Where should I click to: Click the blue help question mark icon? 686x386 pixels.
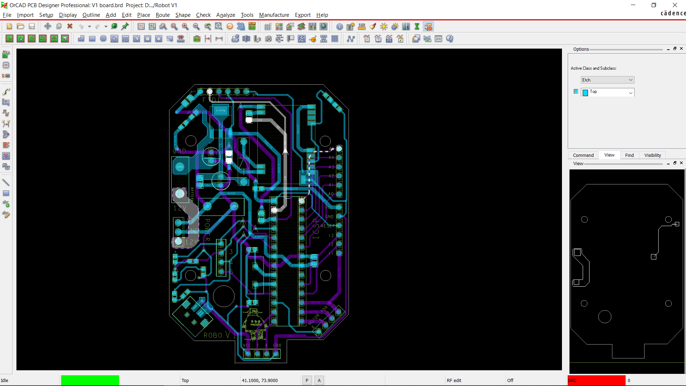(x=450, y=39)
